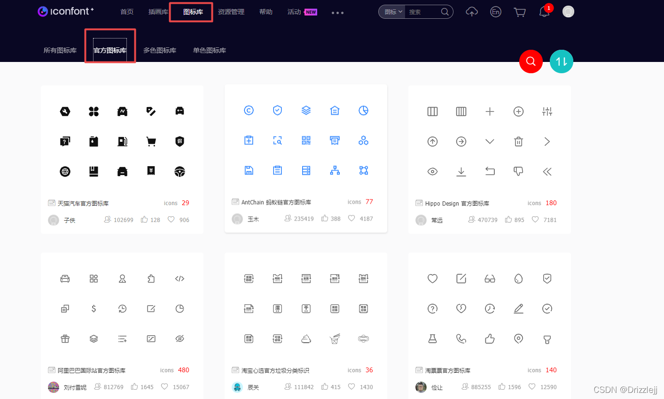Click the code brackets icon in 阿里巴巴国际站 library
This screenshot has width=664, height=399.
tap(180, 278)
